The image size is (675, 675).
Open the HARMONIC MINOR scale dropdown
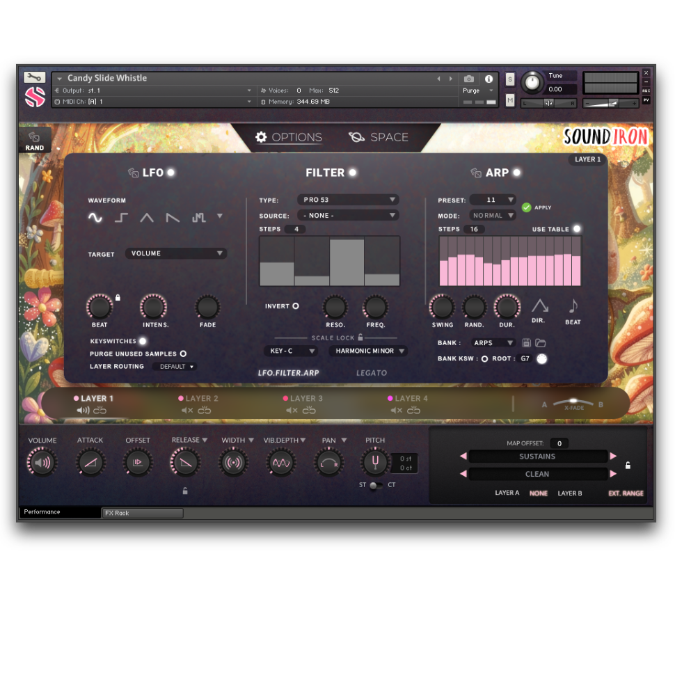click(368, 351)
